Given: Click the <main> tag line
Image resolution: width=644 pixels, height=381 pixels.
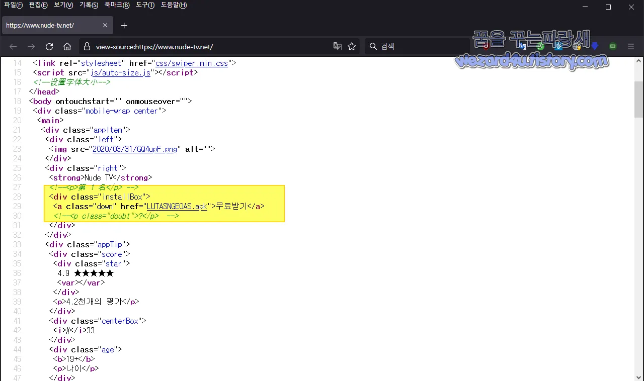Looking at the screenshot, I should [50, 121].
